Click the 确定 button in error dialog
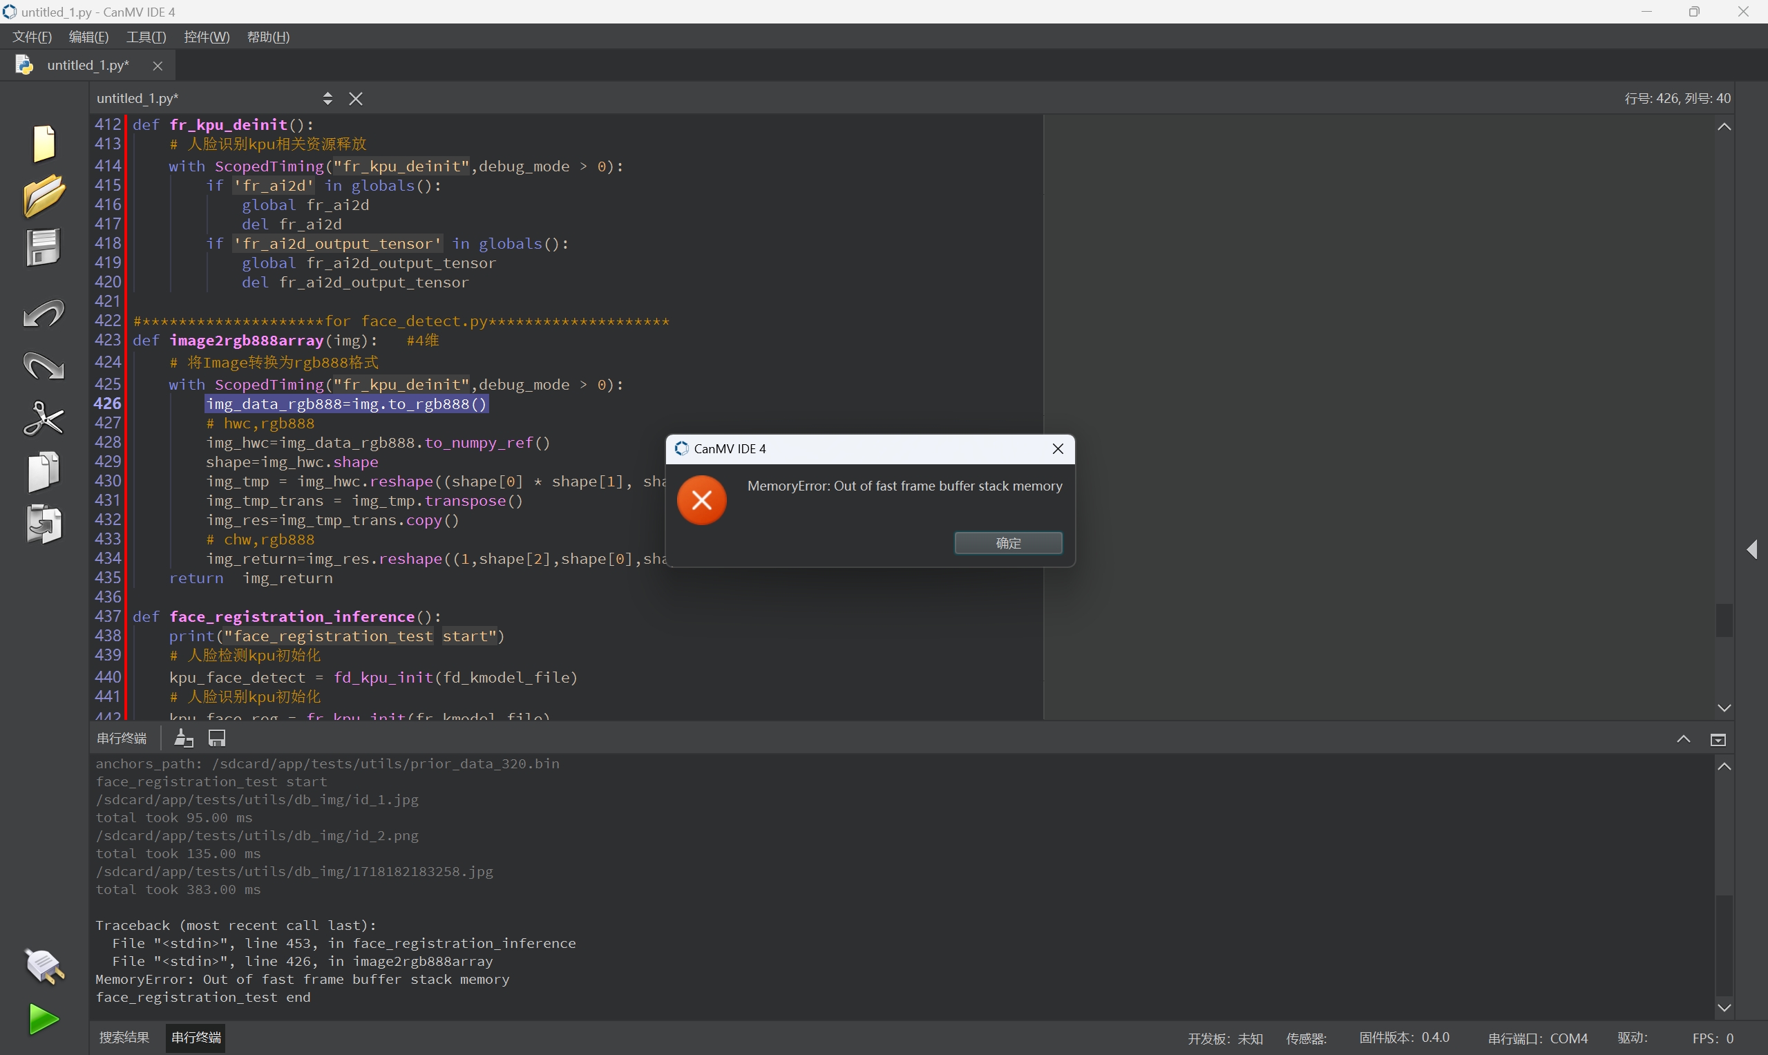The height and width of the screenshot is (1055, 1768). [x=1008, y=542]
